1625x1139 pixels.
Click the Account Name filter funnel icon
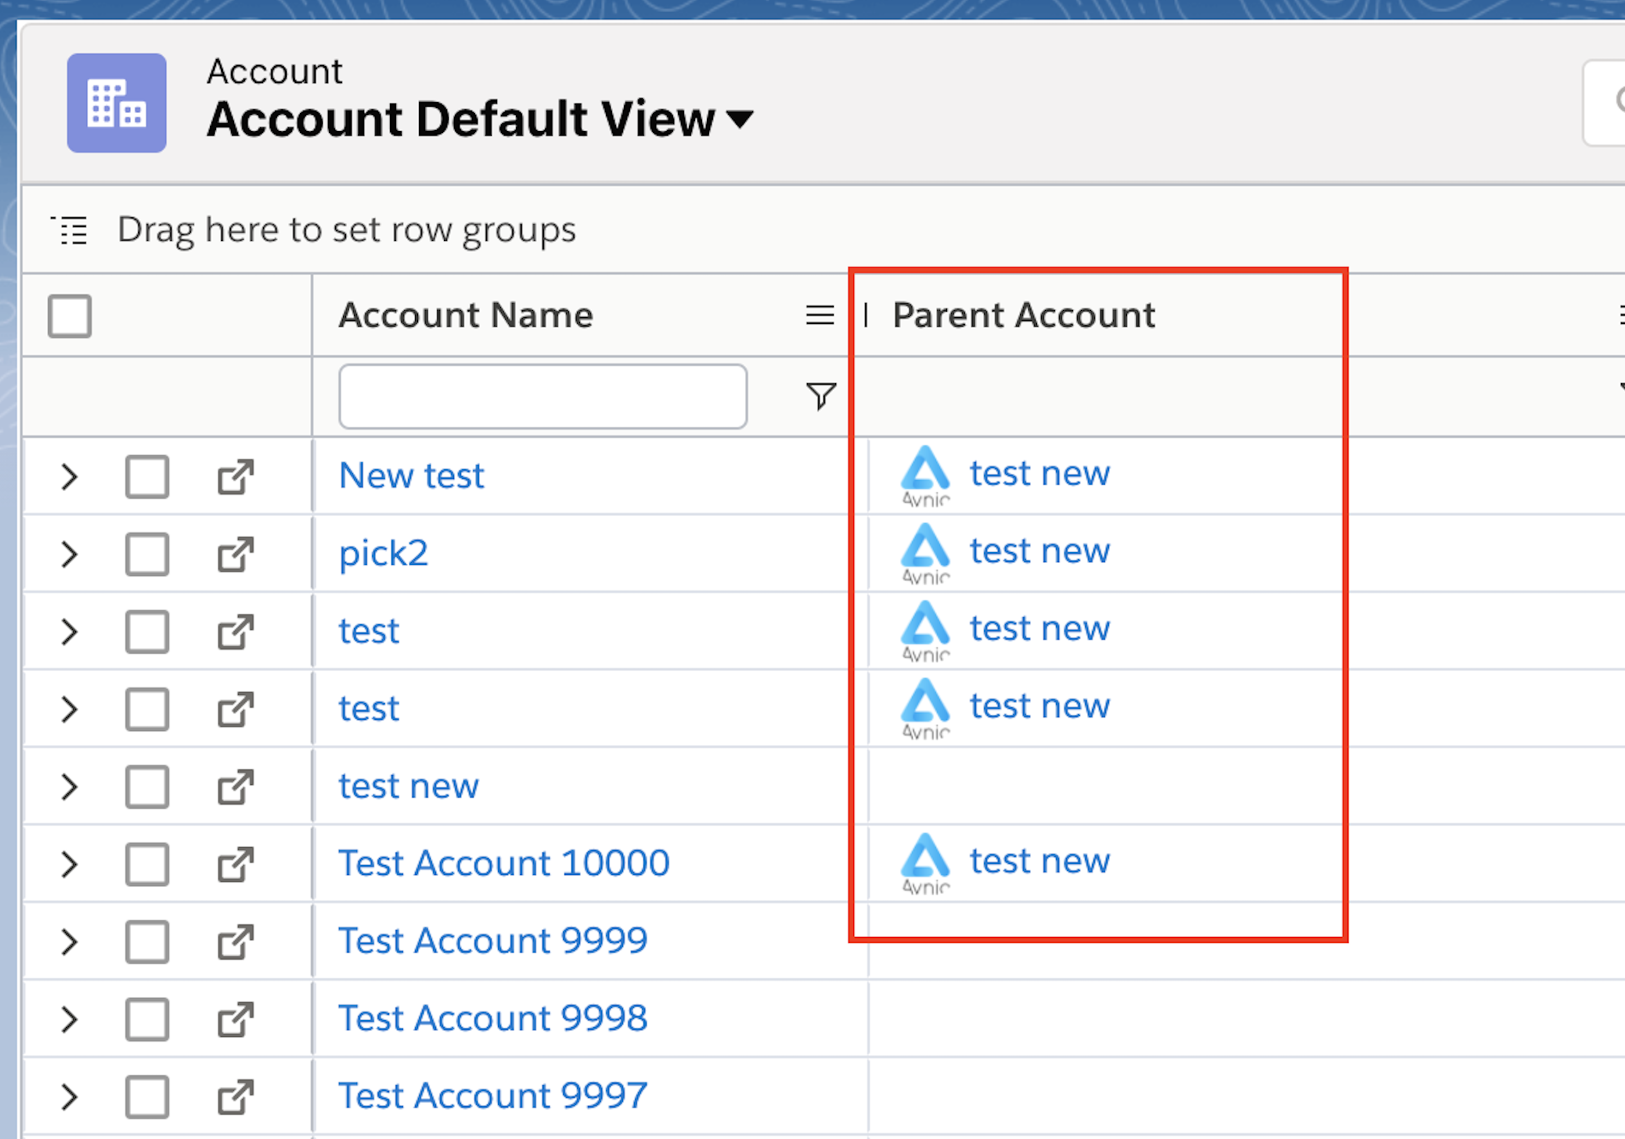click(821, 396)
